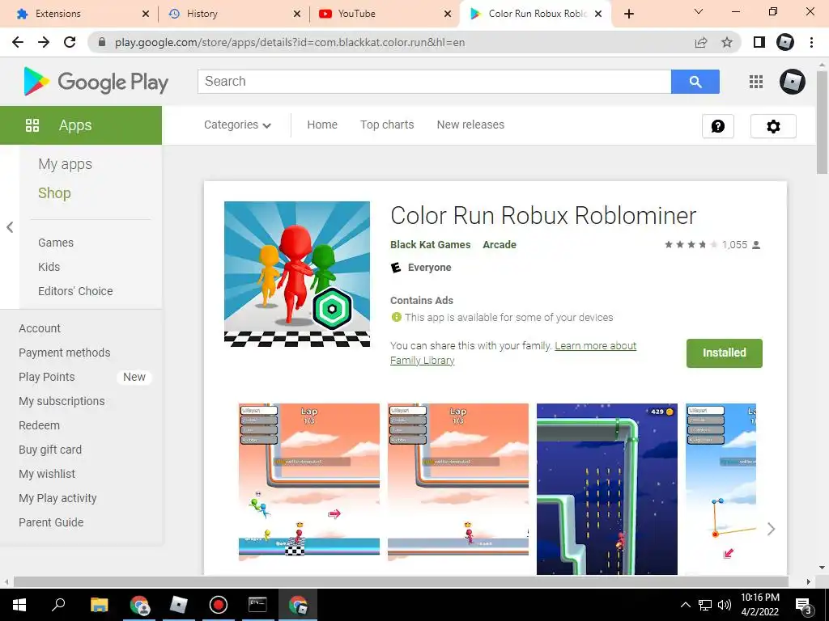
Task: Click the help question mark button
Action: pyautogui.click(x=718, y=126)
